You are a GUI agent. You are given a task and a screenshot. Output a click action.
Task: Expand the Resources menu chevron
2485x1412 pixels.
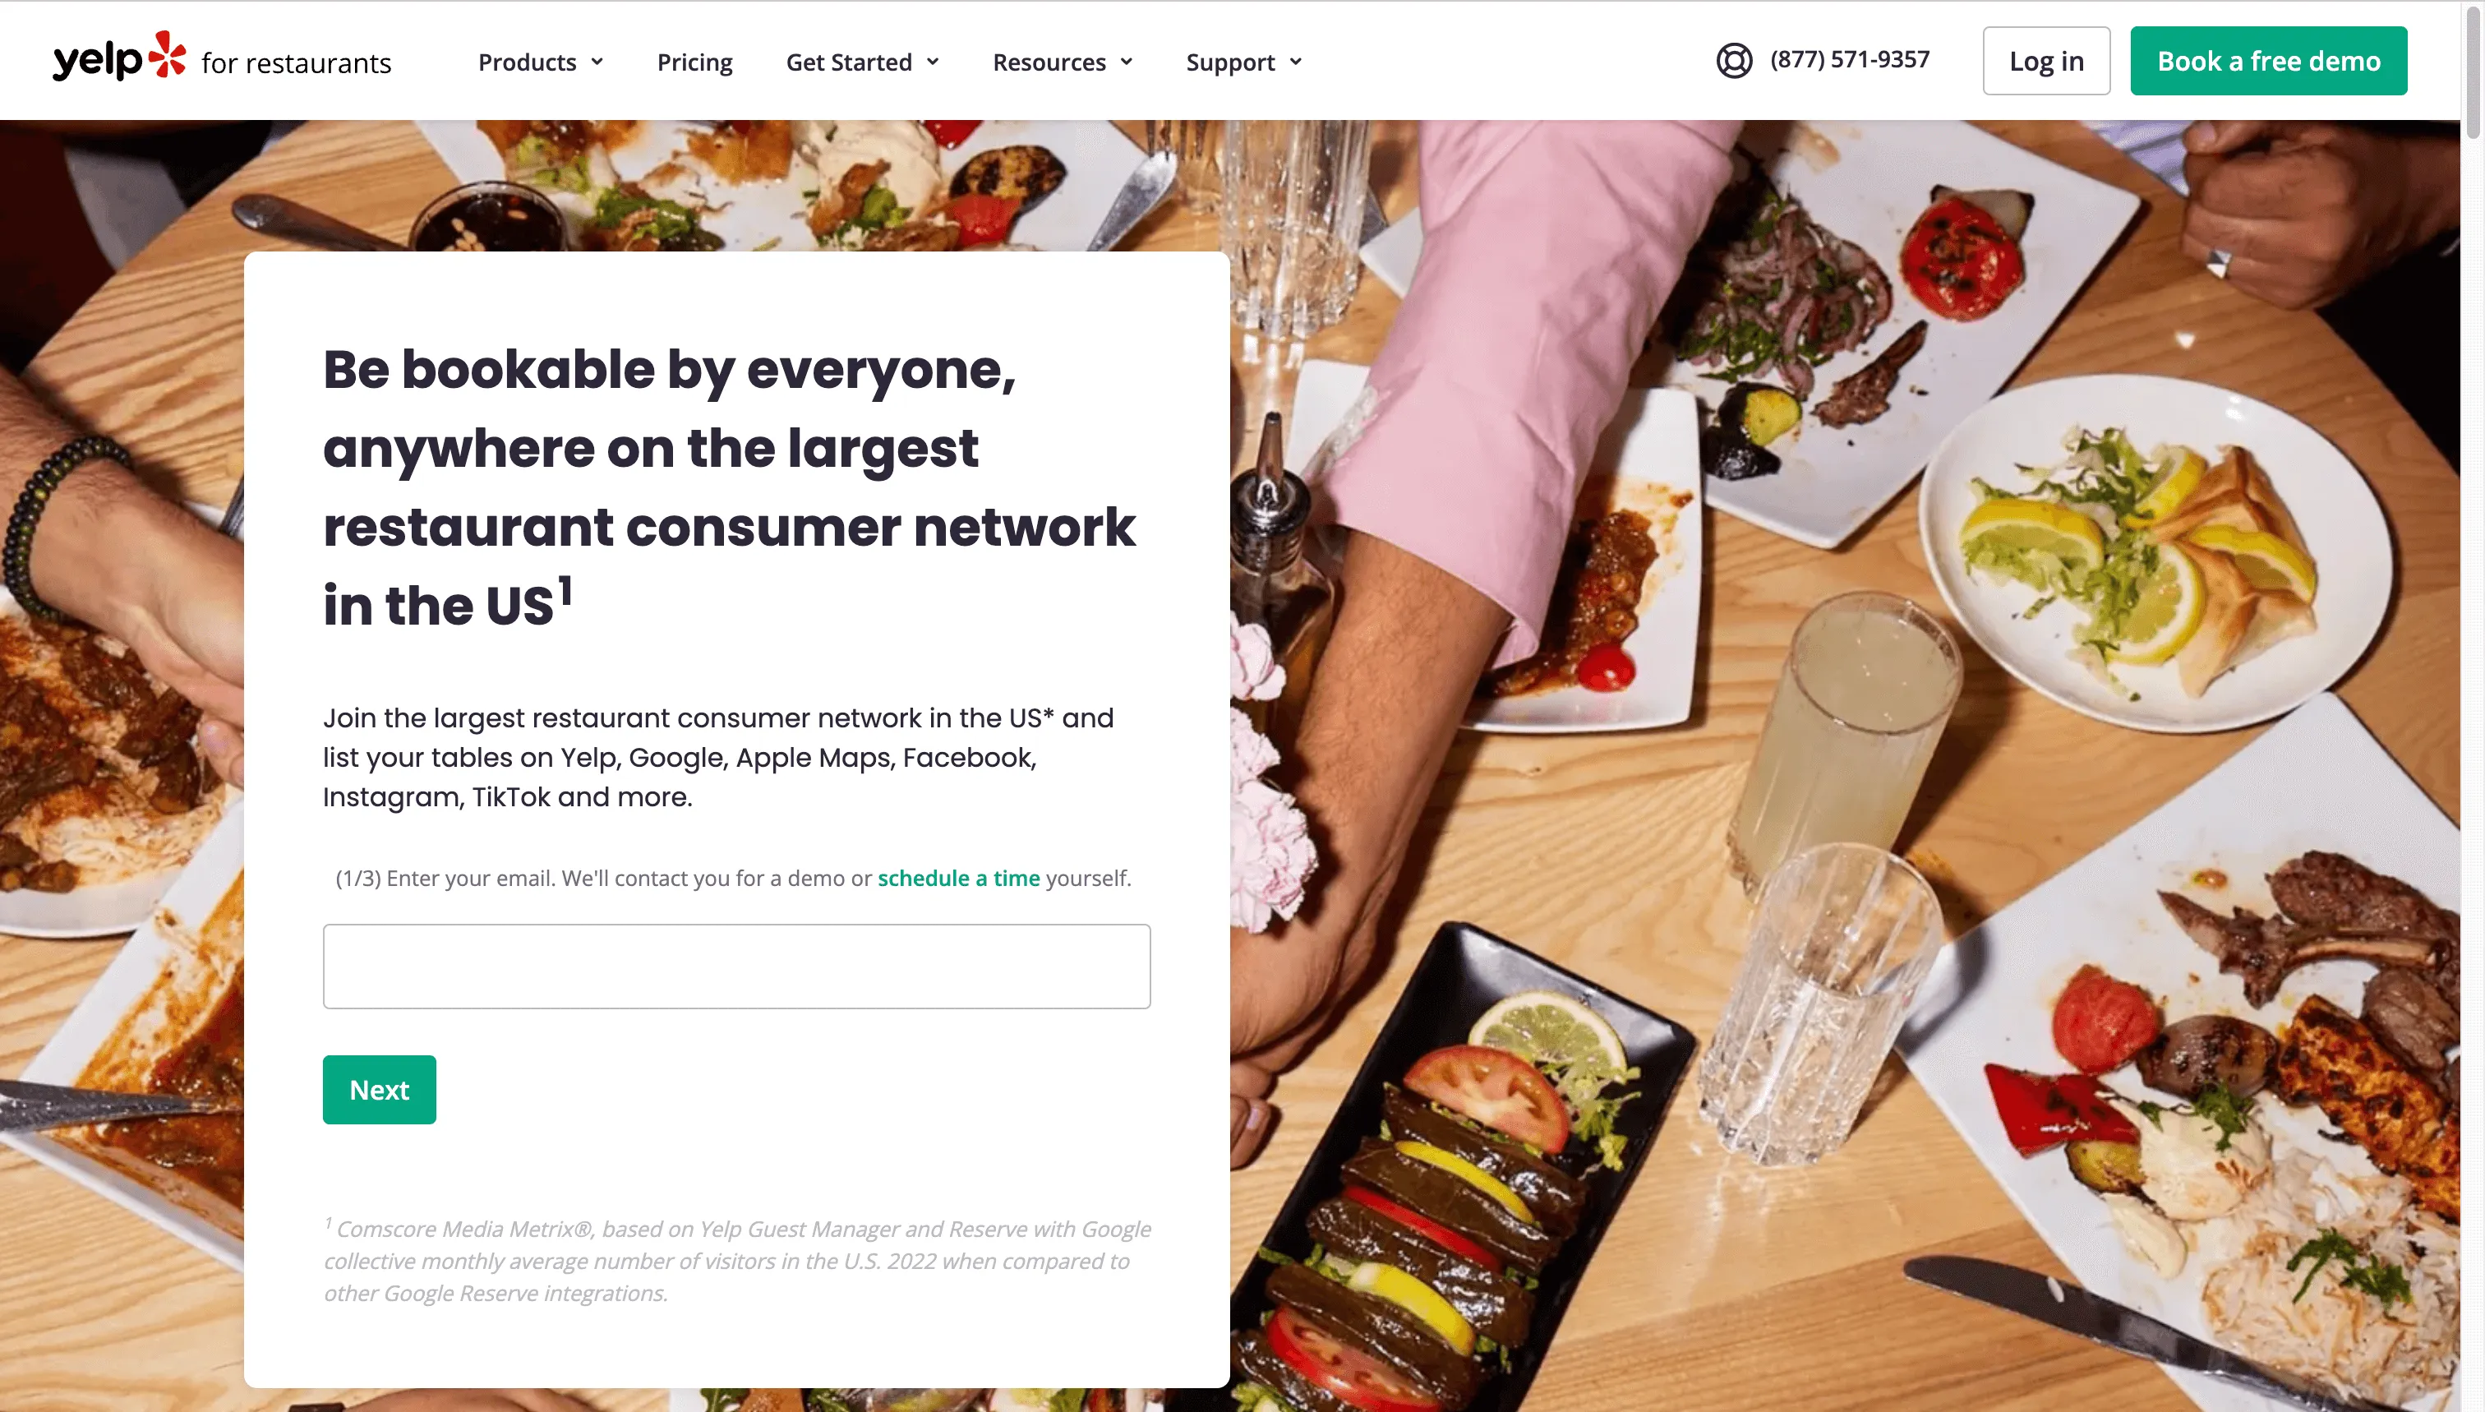point(1127,62)
